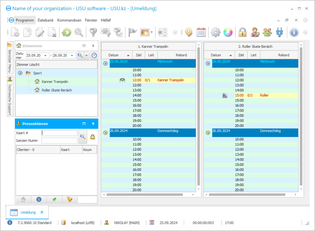315x231 pixels.
Task: Click the Kanner Trampolin schedule vertical scrollbar
Action: click(198, 116)
